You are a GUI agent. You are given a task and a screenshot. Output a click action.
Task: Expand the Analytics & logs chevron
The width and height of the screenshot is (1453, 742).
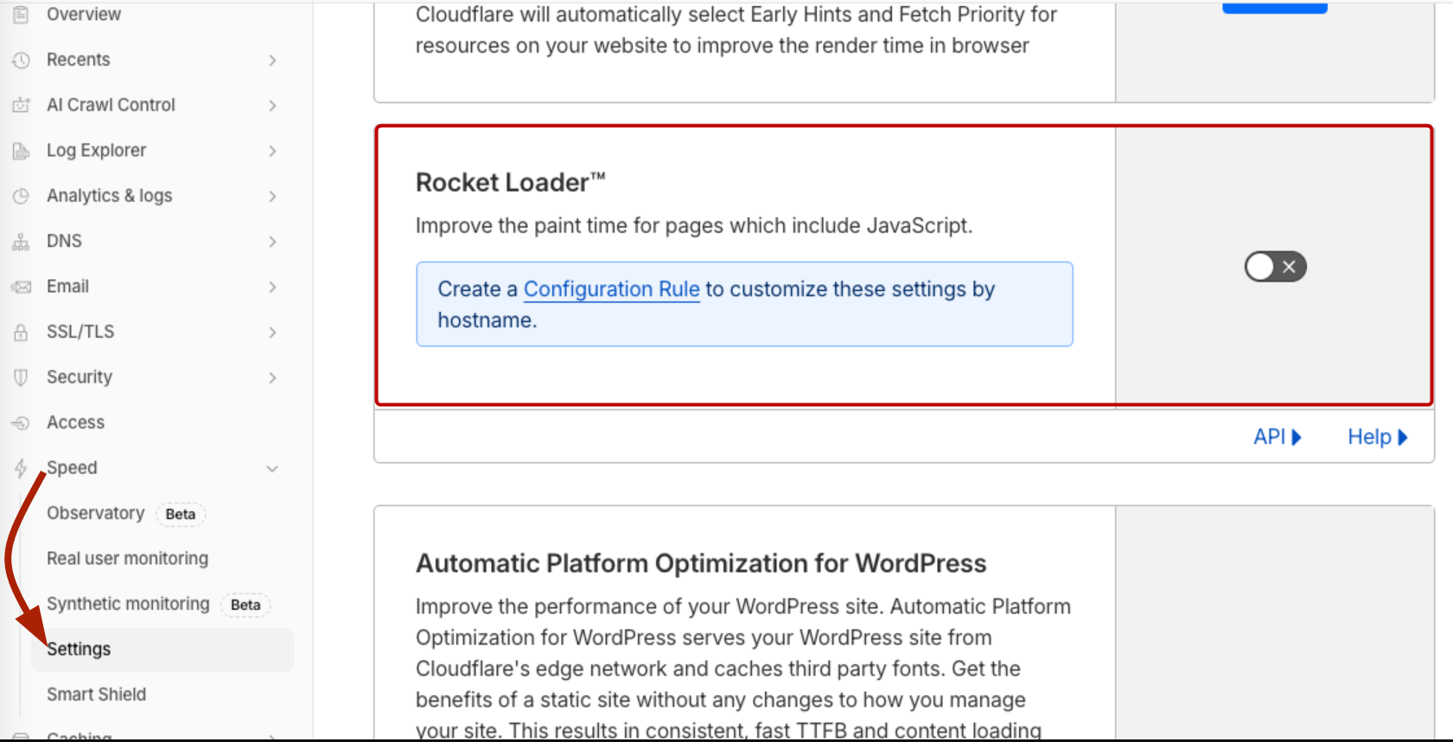[272, 196]
